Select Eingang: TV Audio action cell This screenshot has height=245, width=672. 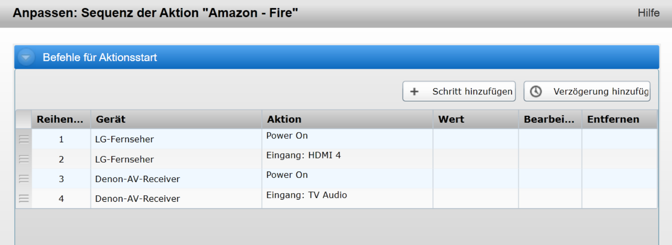(306, 195)
